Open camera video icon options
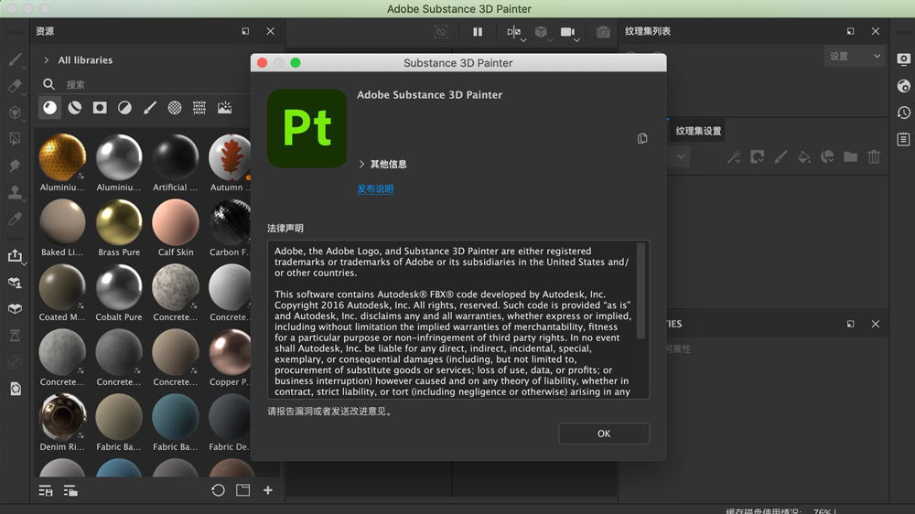 (x=568, y=32)
